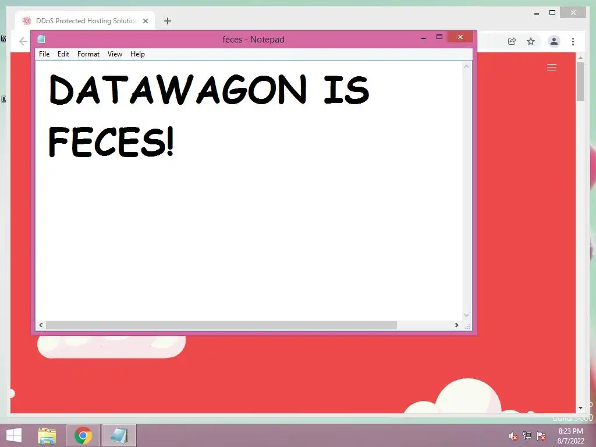Screen dimensions: 596x447
Task: Open Action Center flag icon
Action: [541, 436]
